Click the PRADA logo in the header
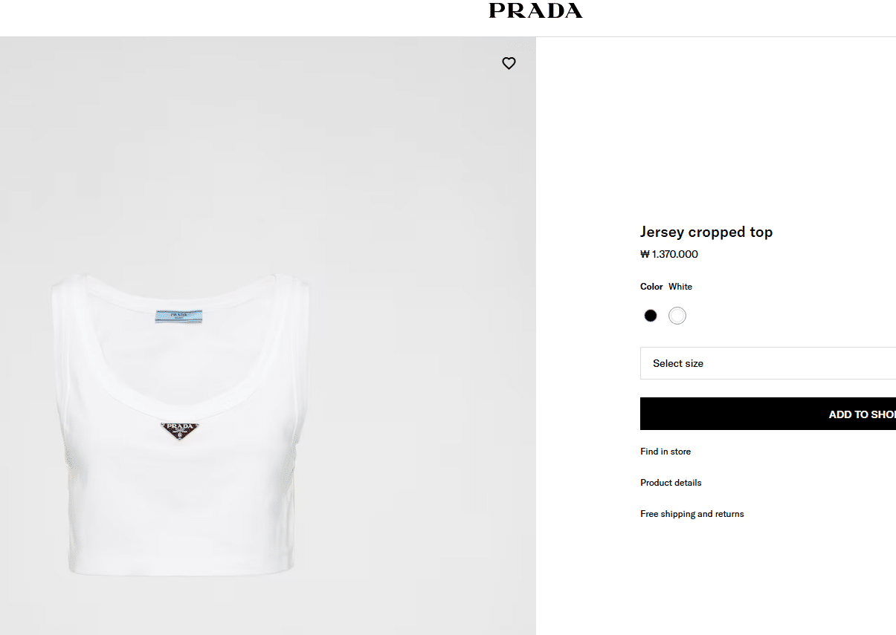The image size is (896, 635). 535,10
